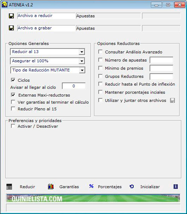Viewport: 187px width, 214px height.
Task: Tick Consultar Análisis Avanzado checkbox
Action: click(x=100, y=52)
